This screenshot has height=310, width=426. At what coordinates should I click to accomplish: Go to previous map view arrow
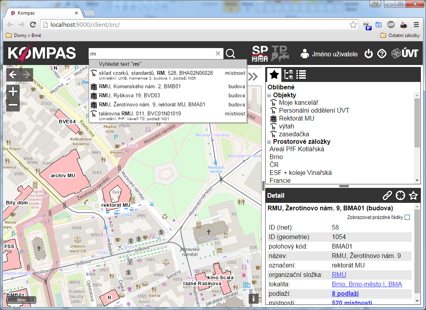13,75
